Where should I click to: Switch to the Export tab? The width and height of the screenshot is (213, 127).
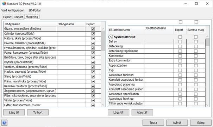coord(7,17)
